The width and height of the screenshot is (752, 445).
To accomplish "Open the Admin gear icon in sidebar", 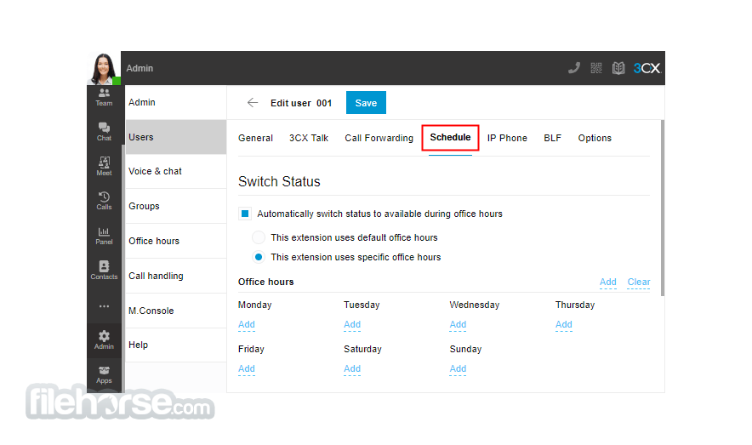I will [104, 340].
